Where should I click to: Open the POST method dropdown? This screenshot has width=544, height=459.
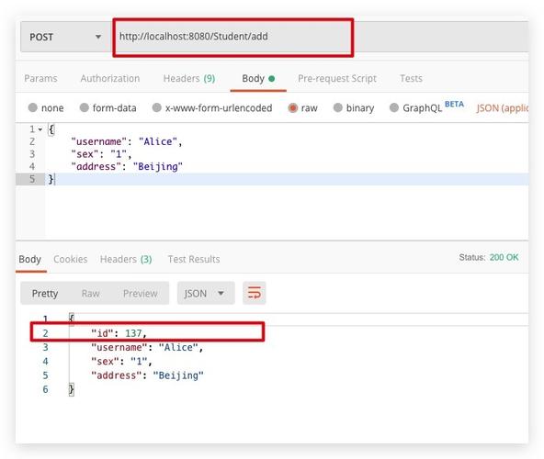click(x=65, y=37)
